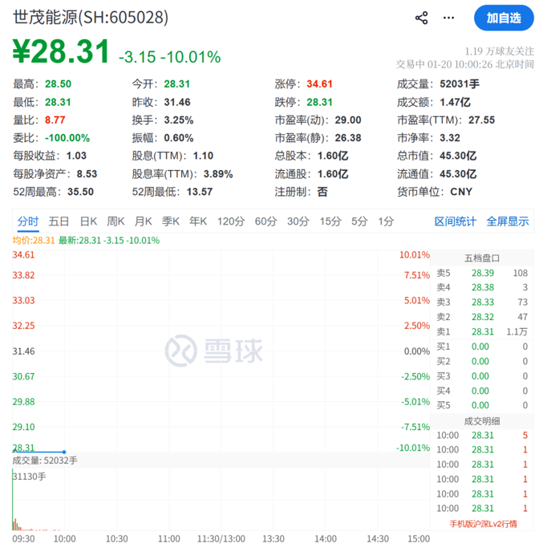Select the 月K chart tab
Image resolution: width=535 pixels, height=548 pixels.
144,221
